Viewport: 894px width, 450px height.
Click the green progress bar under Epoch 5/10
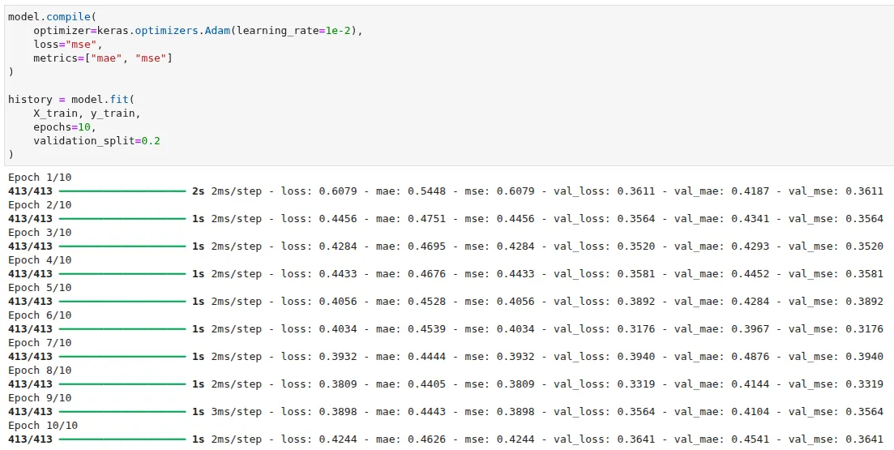click(122, 301)
